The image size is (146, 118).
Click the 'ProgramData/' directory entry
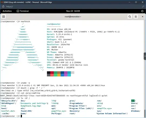[77, 103]
